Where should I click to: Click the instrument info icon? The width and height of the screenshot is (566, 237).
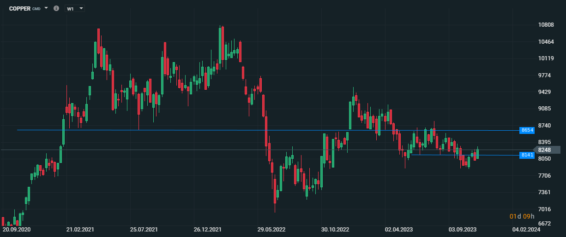coord(56,8)
